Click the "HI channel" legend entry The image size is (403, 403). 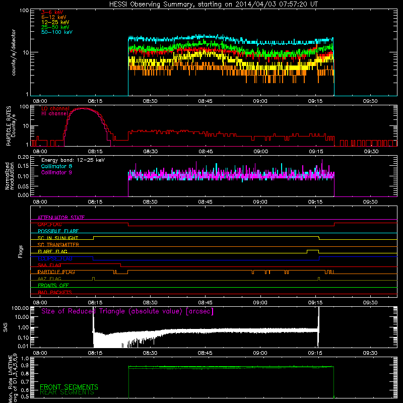pos(54,113)
